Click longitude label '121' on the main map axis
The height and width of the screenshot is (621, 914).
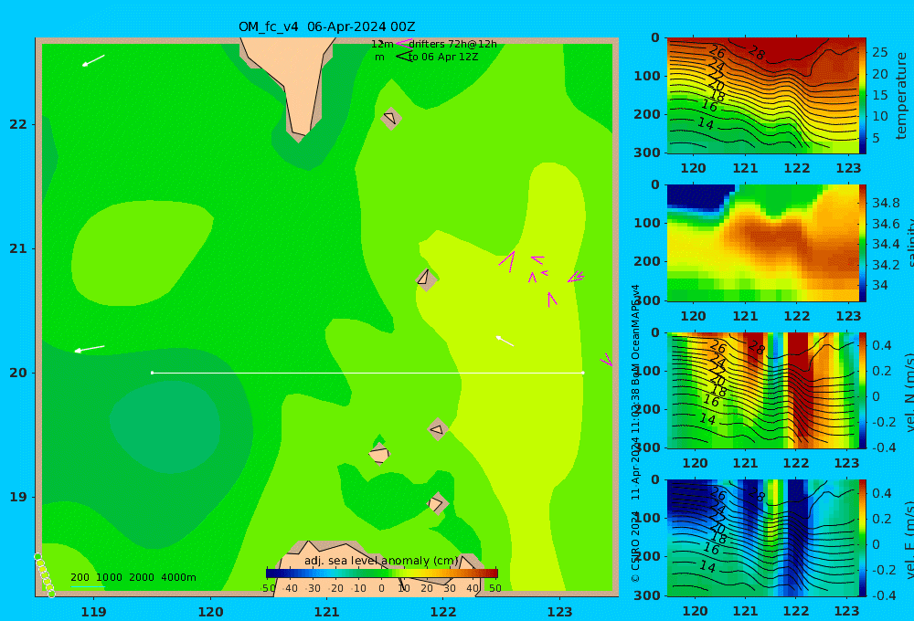coord(327,612)
